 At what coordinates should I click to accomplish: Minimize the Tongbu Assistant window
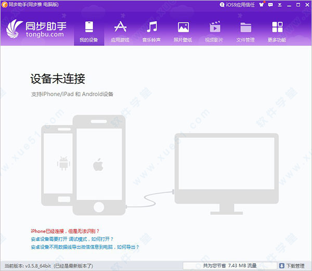coord(289,5)
